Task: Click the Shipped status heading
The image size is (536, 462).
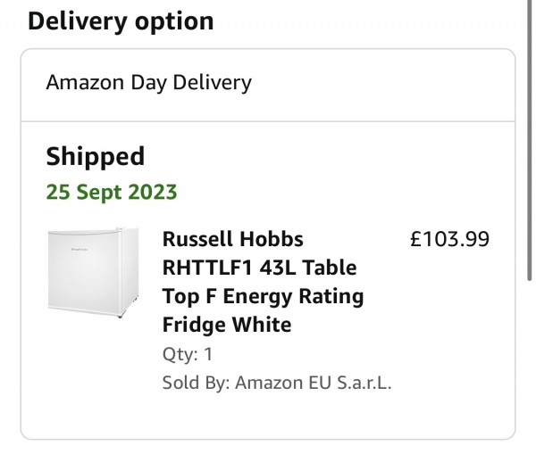Action: [x=96, y=157]
